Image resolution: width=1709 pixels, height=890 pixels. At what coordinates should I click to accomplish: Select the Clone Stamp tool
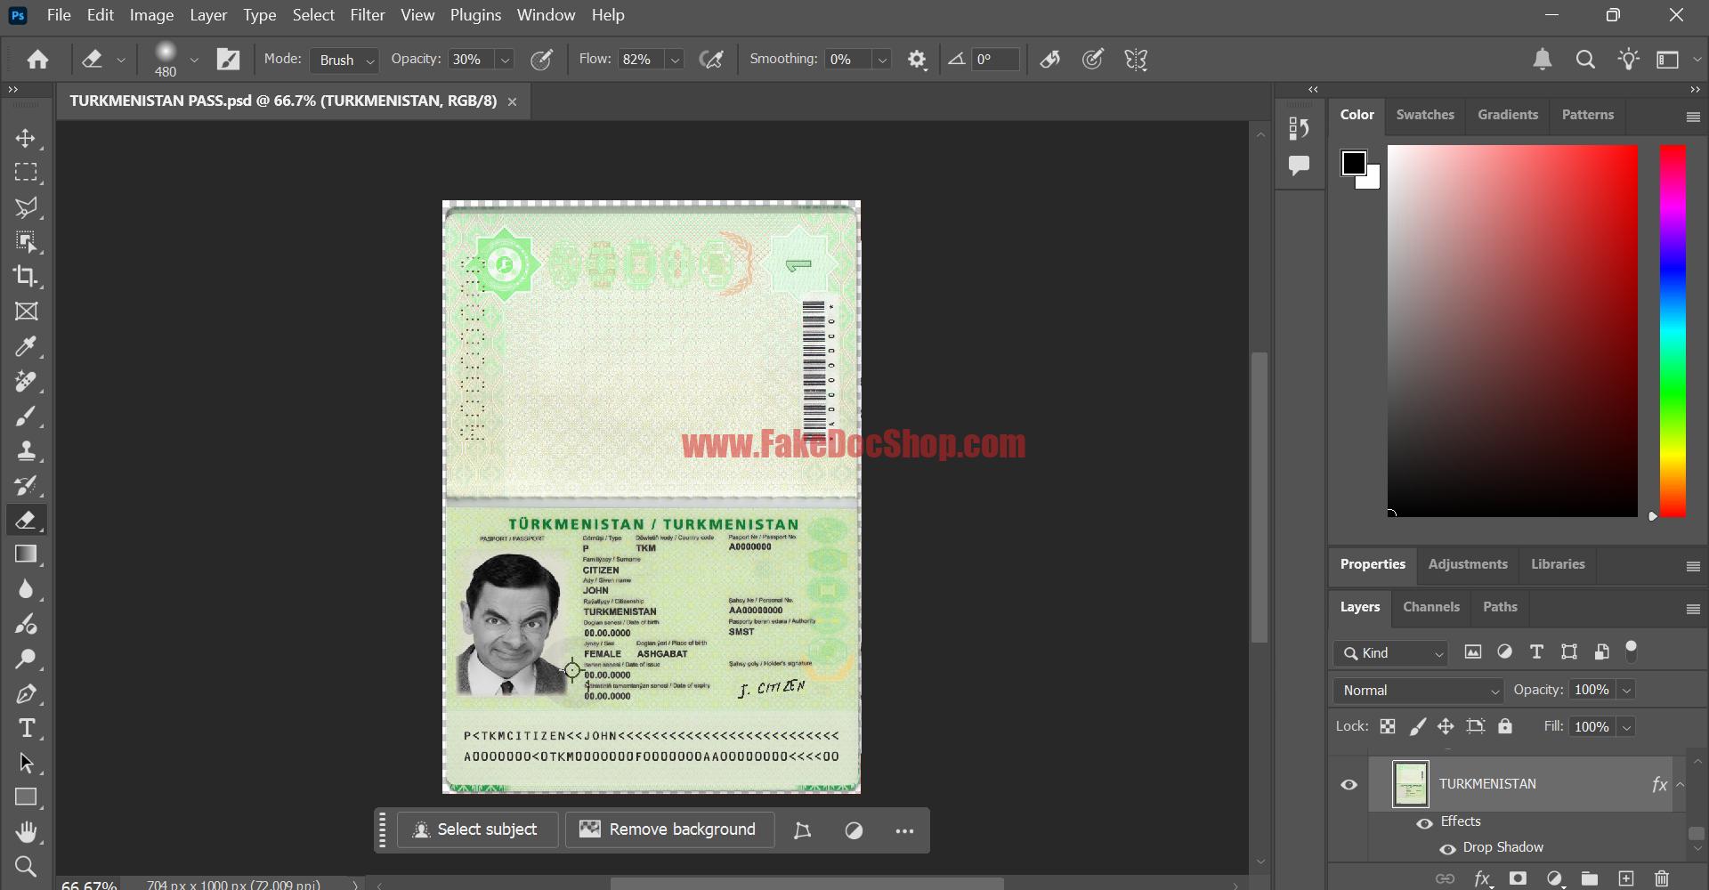tap(26, 450)
